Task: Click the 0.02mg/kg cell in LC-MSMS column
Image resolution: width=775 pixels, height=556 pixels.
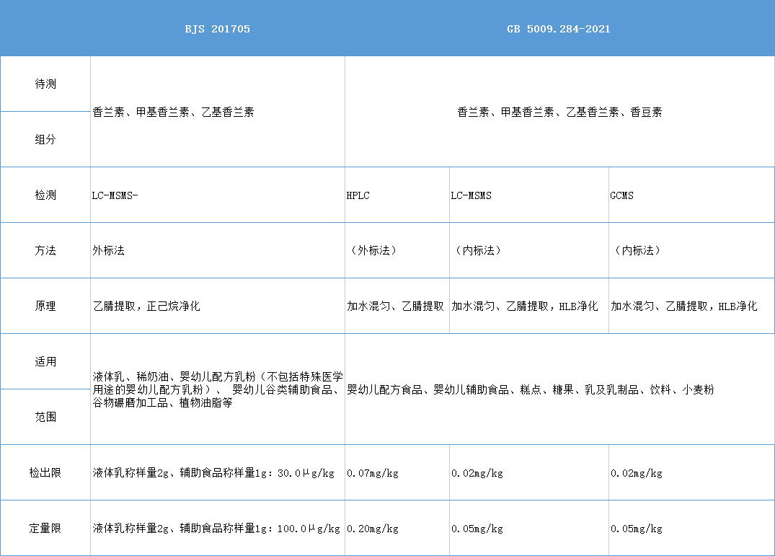Action: coord(529,472)
